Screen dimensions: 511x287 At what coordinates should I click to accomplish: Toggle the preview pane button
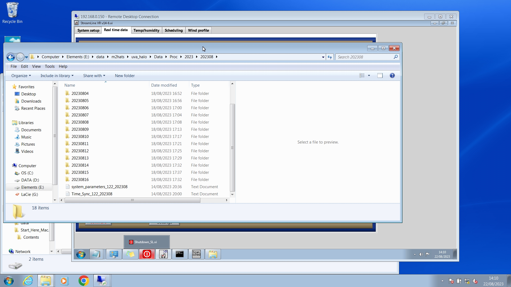click(x=380, y=76)
